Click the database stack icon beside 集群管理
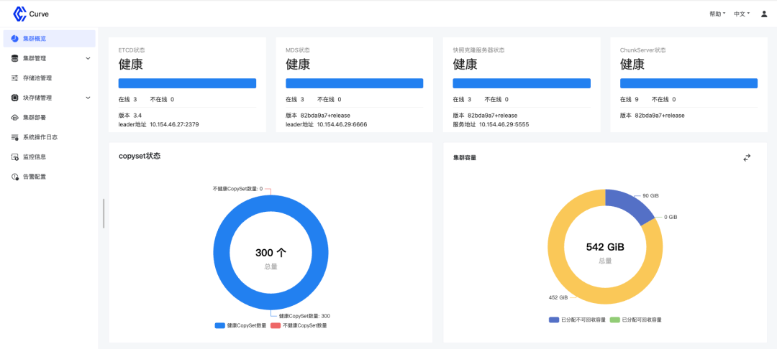This screenshot has width=777, height=349. 15,58
